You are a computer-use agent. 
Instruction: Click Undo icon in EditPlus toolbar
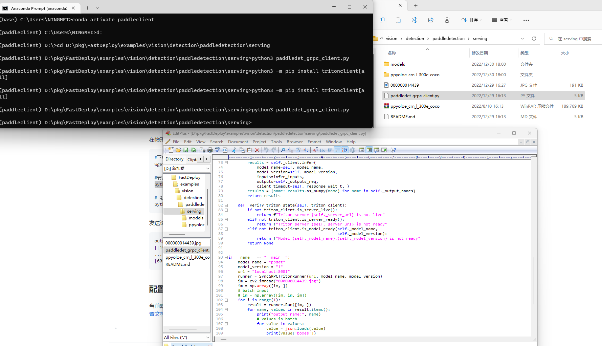[x=266, y=150]
